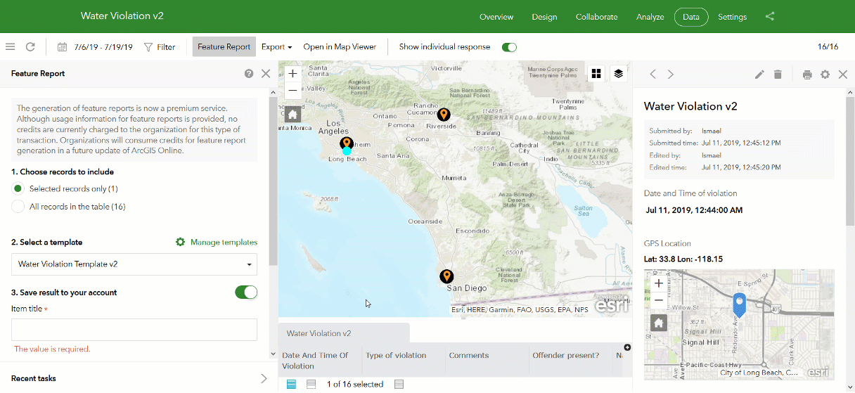This screenshot has width=855, height=393.
Task: Zoom out on the main map
Action: pos(293,90)
